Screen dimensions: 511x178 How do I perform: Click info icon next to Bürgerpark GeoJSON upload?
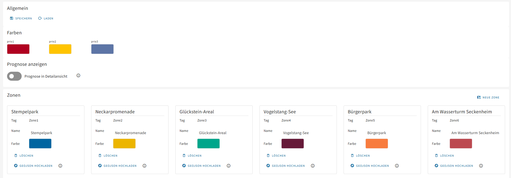pos(397,166)
